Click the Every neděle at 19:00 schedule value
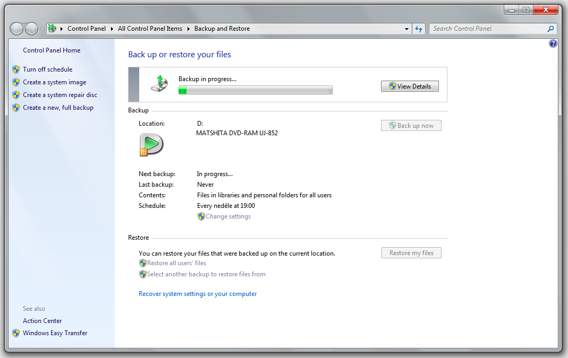This screenshot has height=358, width=568. (x=226, y=206)
